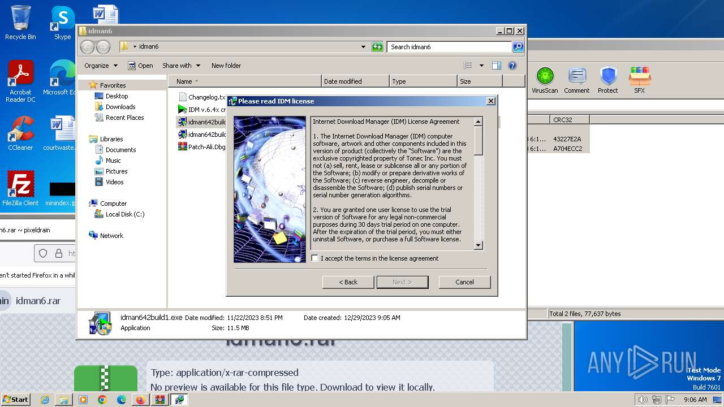Click the volume icon in system tray
The image size is (724, 407).
coord(643,400)
